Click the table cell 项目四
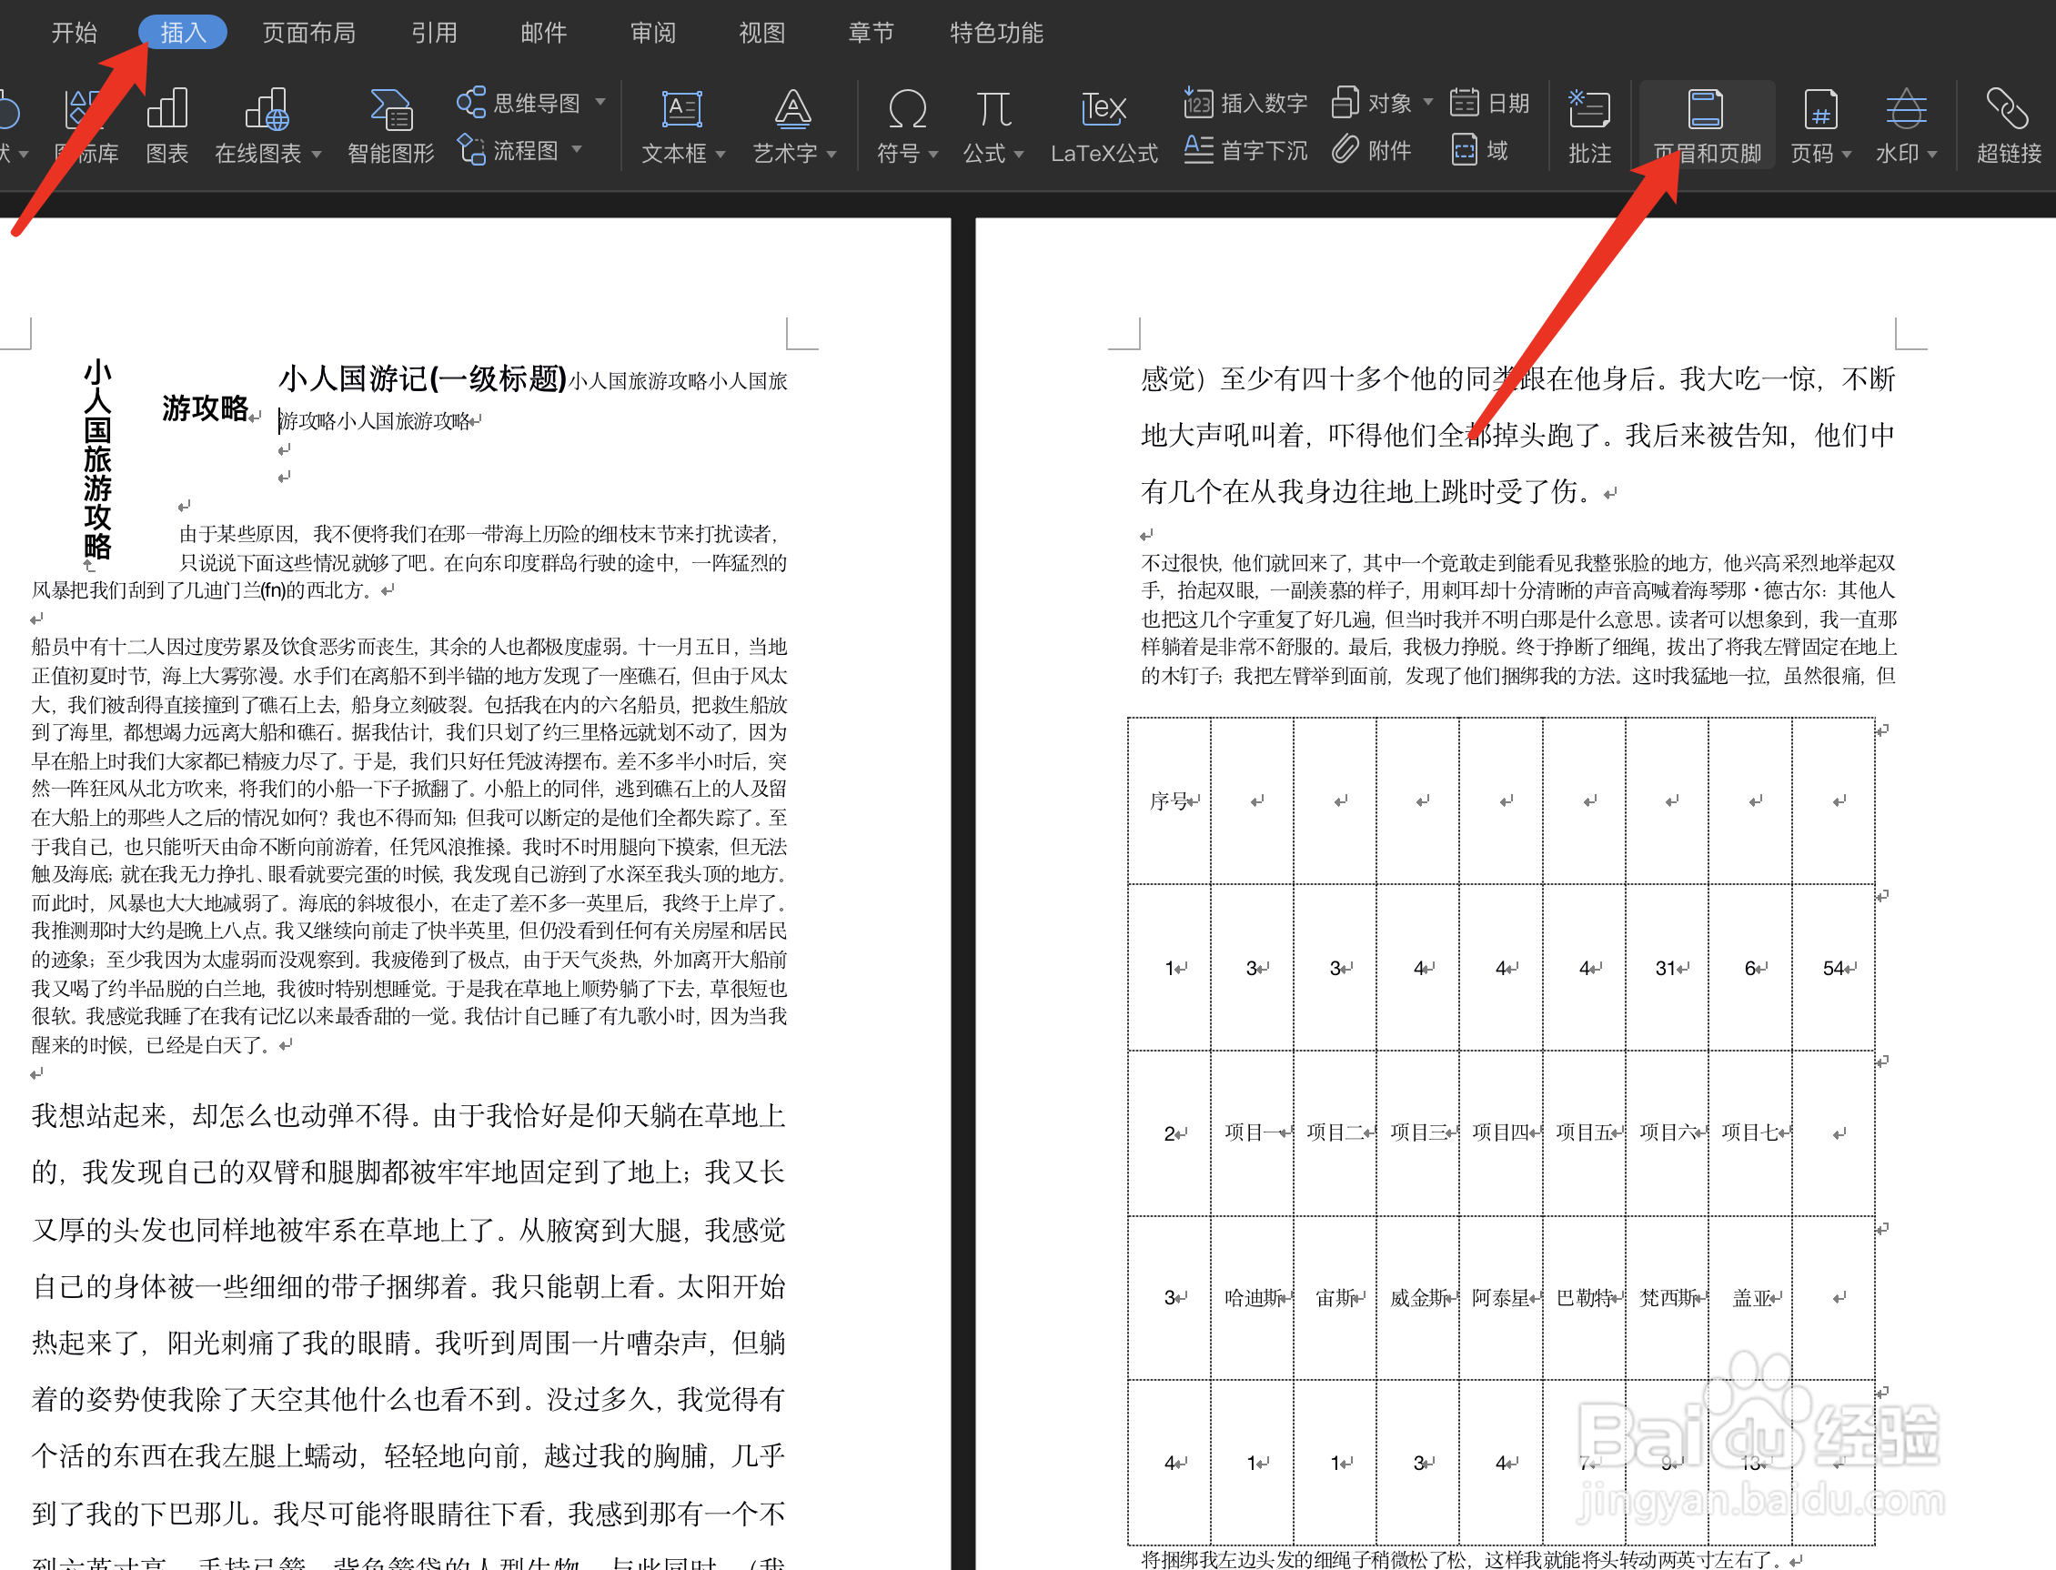The height and width of the screenshot is (1570, 2056). [1501, 1132]
